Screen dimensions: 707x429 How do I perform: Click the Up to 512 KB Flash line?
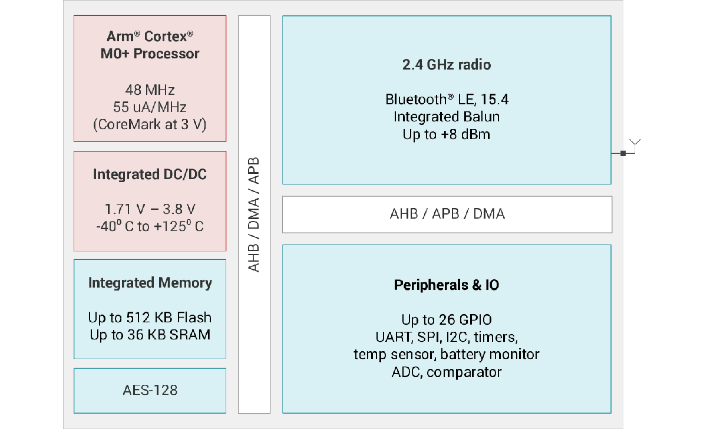click(x=150, y=318)
